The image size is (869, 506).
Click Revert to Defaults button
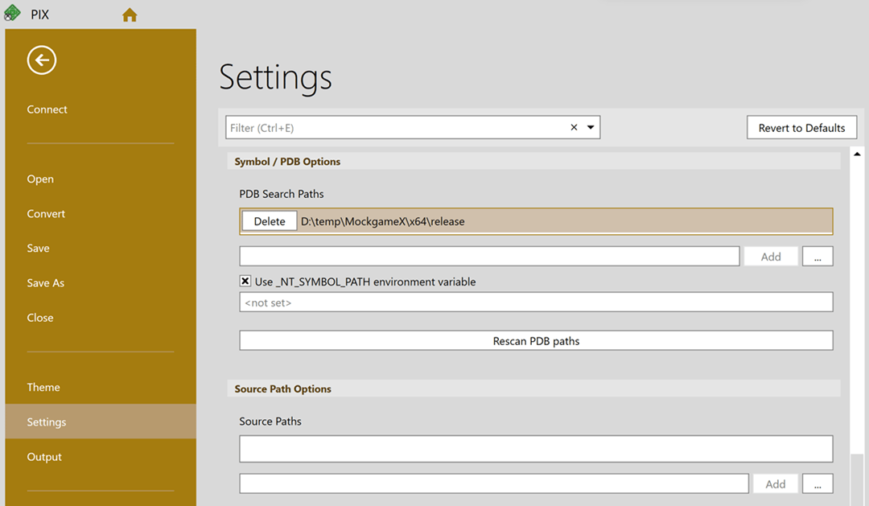point(801,127)
